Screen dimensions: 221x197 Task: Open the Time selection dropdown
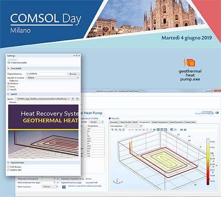pos(133,126)
